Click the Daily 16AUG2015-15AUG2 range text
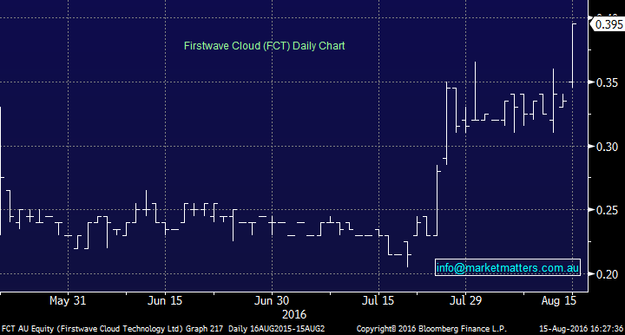The image size is (625, 335). tap(276, 329)
